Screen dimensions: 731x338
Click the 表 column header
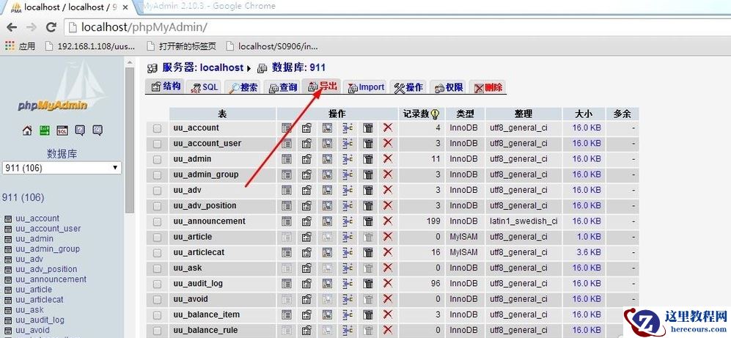(222, 114)
